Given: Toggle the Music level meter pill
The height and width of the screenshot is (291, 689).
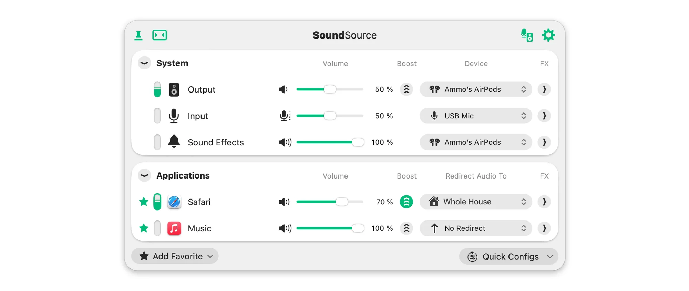Looking at the screenshot, I should pos(157,228).
